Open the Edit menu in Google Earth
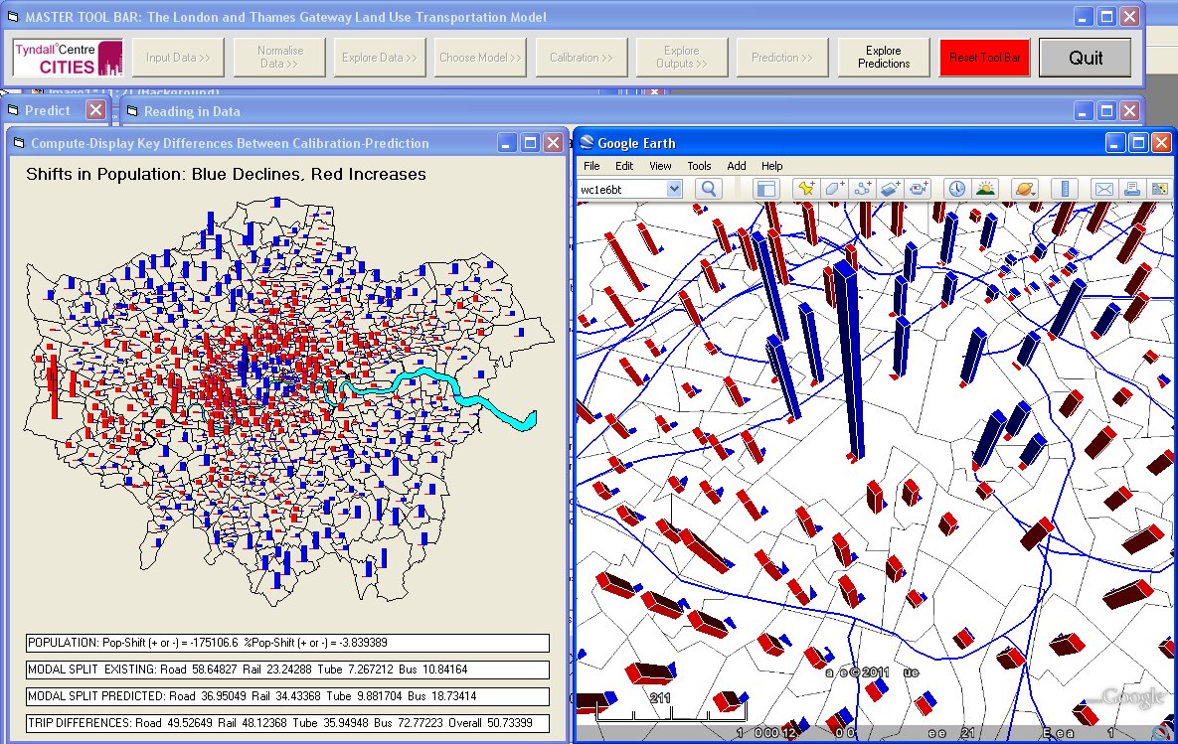 click(624, 166)
